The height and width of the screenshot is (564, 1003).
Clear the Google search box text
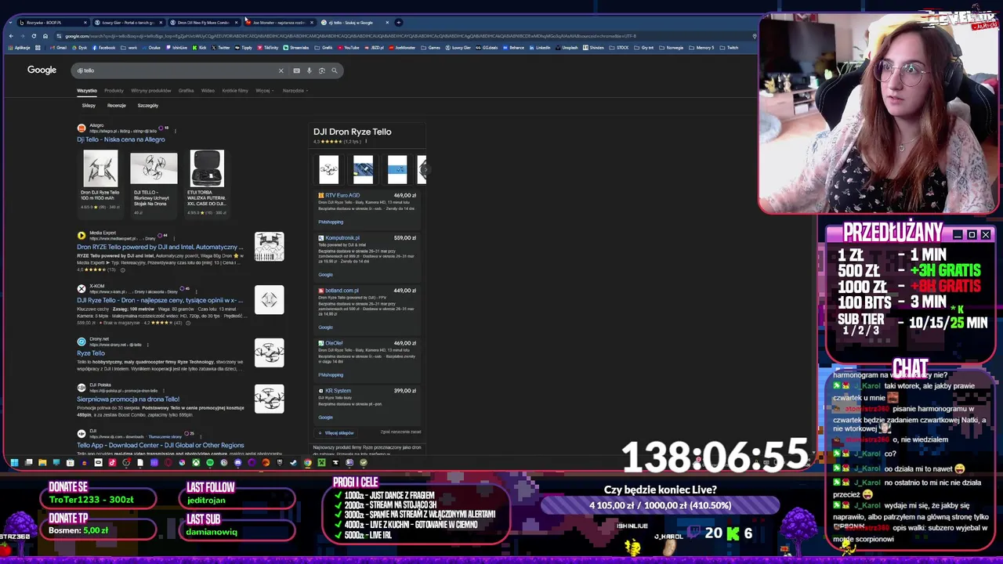[x=281, y=70]
